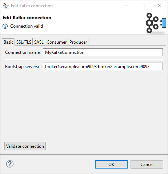Click the blue info icon beside Connection valid

point(5,26)
